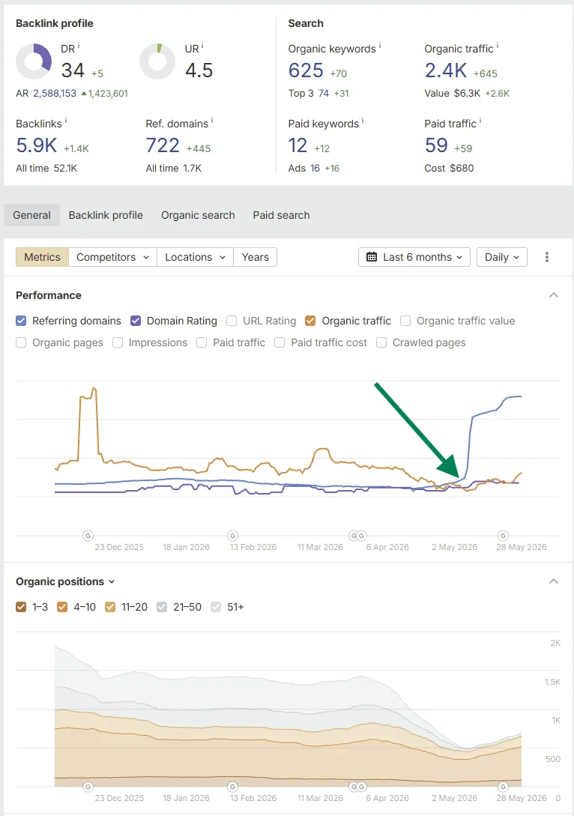Enable URL Rating checkbox
Viewport: 574px width, 816px height.
[x=232, y=321]
